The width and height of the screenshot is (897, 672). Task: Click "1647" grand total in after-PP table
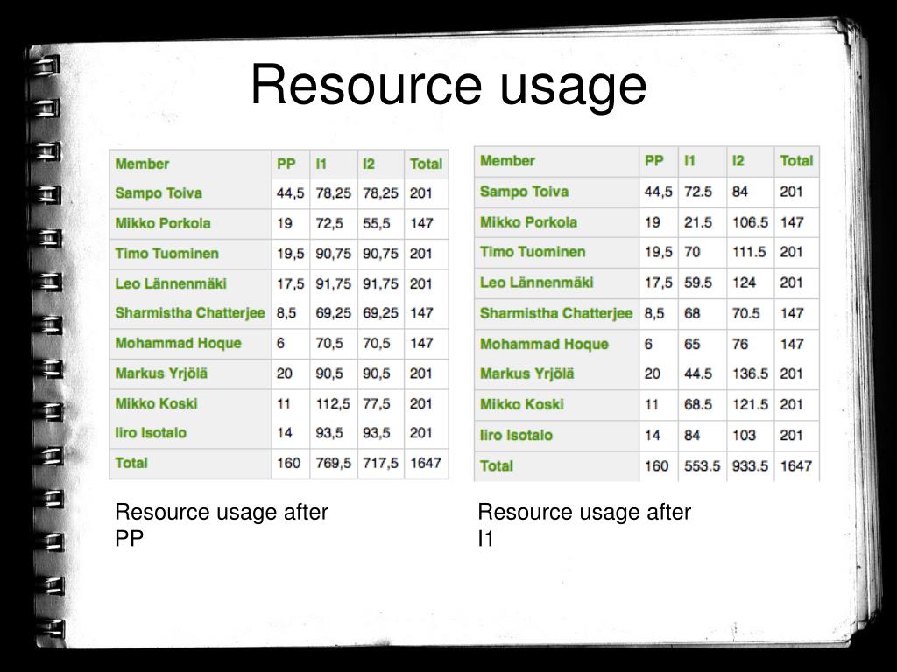coord(426,464)
